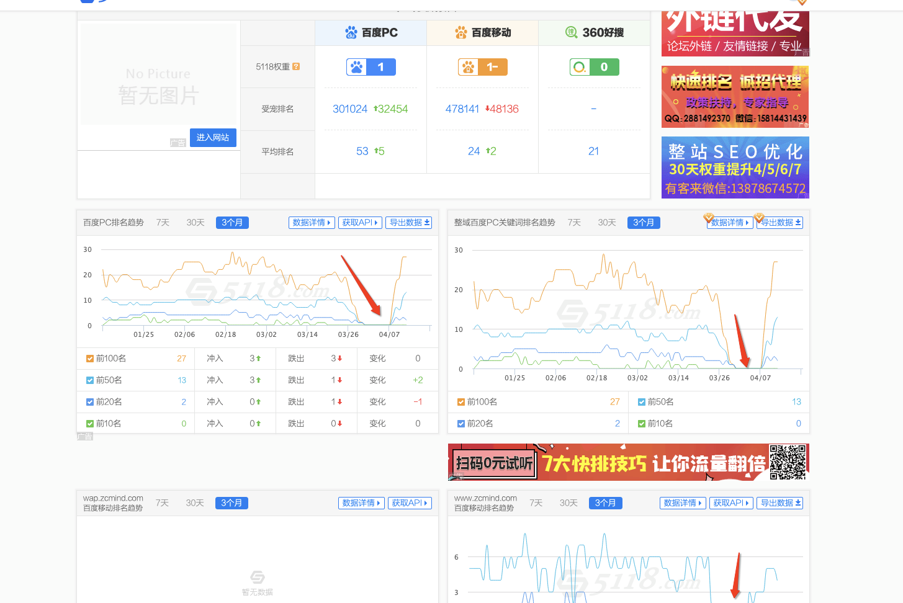Open the 外链代发 ad banner
The height and width of the screenshot is (603, 903).
(735, 32)
